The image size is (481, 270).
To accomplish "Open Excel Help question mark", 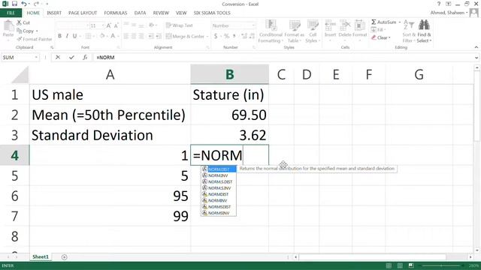I will pyautogui.click(x=439, y=4).
